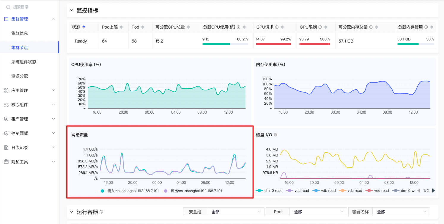Go to previous disk legend page
The height and width of the screenshot is (224, 444).
[x=419, y=190]
